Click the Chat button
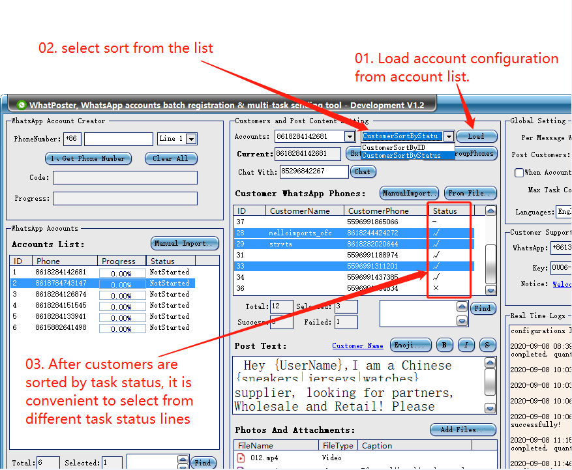Screen dimensions: 572x470 click(363, 171)
